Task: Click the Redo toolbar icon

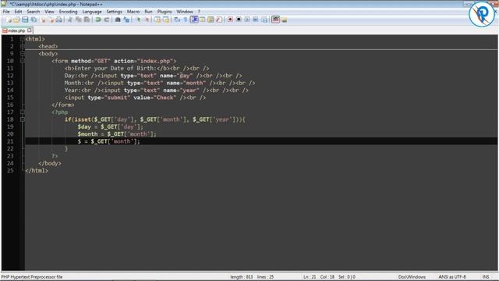Action: [107, 20]
